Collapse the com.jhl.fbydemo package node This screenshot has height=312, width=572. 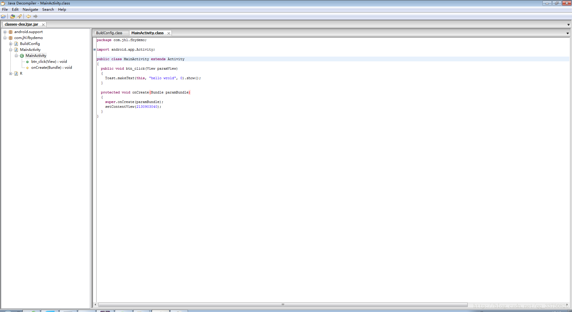(5, 38)
